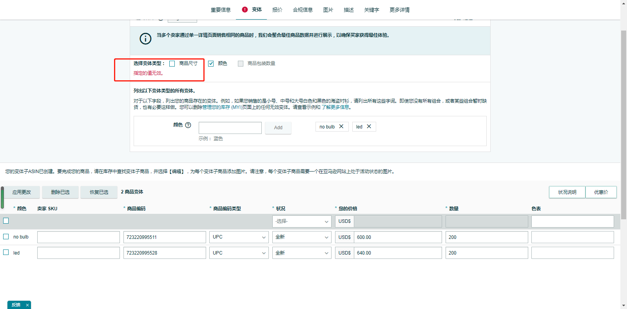Click the Add button for color
The height and width of the screenshot is (309, 627).
tap(278, 128)
